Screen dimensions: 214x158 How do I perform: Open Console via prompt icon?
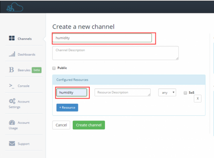pos(12,86)
